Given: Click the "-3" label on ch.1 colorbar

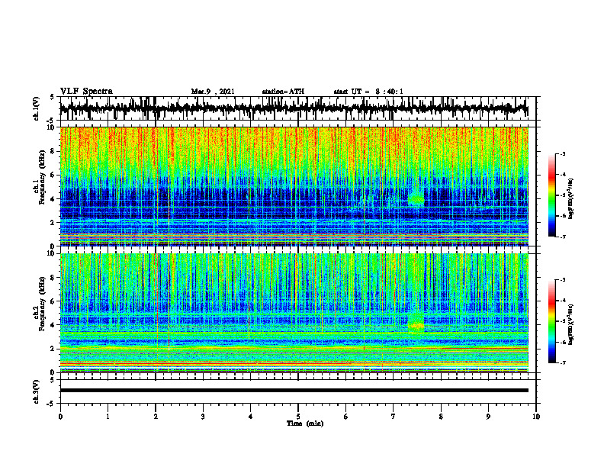Looking at the screenshot, I should coord(563,153).
